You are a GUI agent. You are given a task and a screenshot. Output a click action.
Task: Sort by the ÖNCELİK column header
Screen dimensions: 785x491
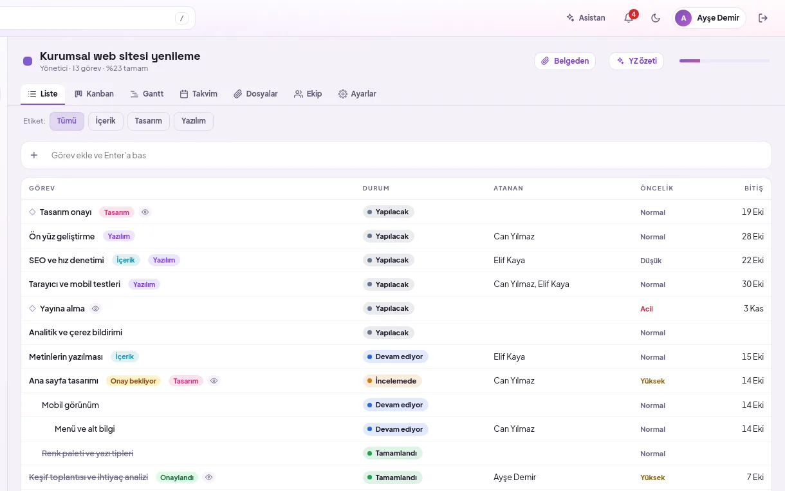pos(656,189)
